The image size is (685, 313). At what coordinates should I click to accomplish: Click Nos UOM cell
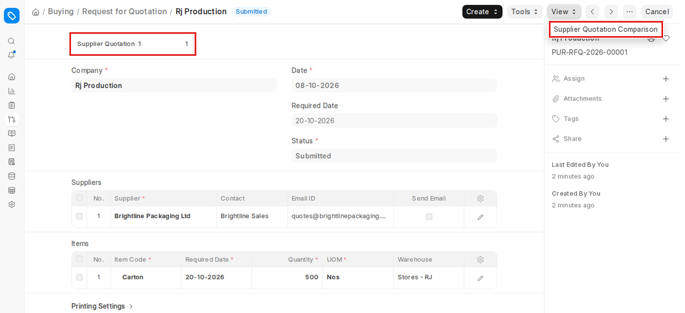click(358, 277)
